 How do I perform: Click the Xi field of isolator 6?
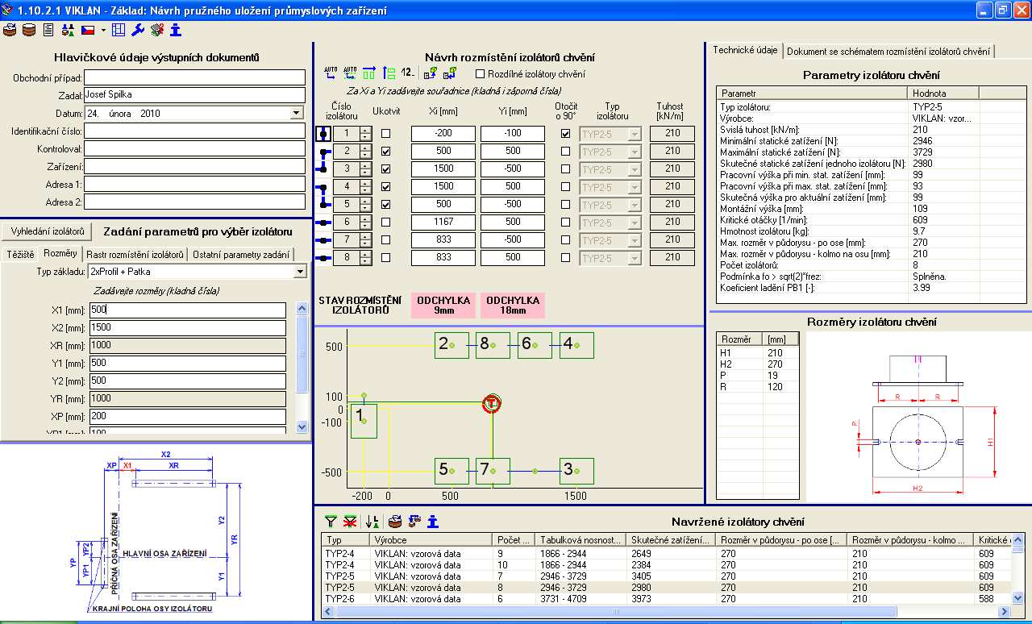[443, 223]
